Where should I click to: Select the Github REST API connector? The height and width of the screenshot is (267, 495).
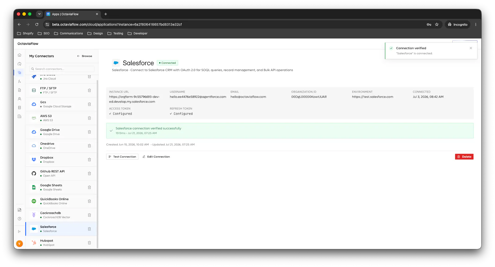click(61, 173)
